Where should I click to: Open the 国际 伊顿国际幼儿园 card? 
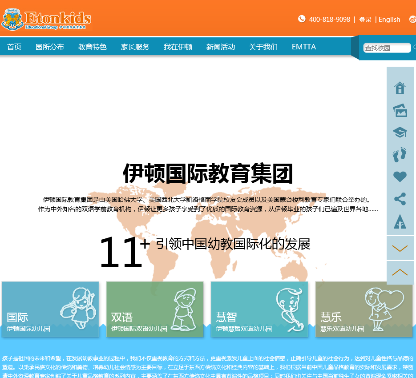click(x=50, y=310)
